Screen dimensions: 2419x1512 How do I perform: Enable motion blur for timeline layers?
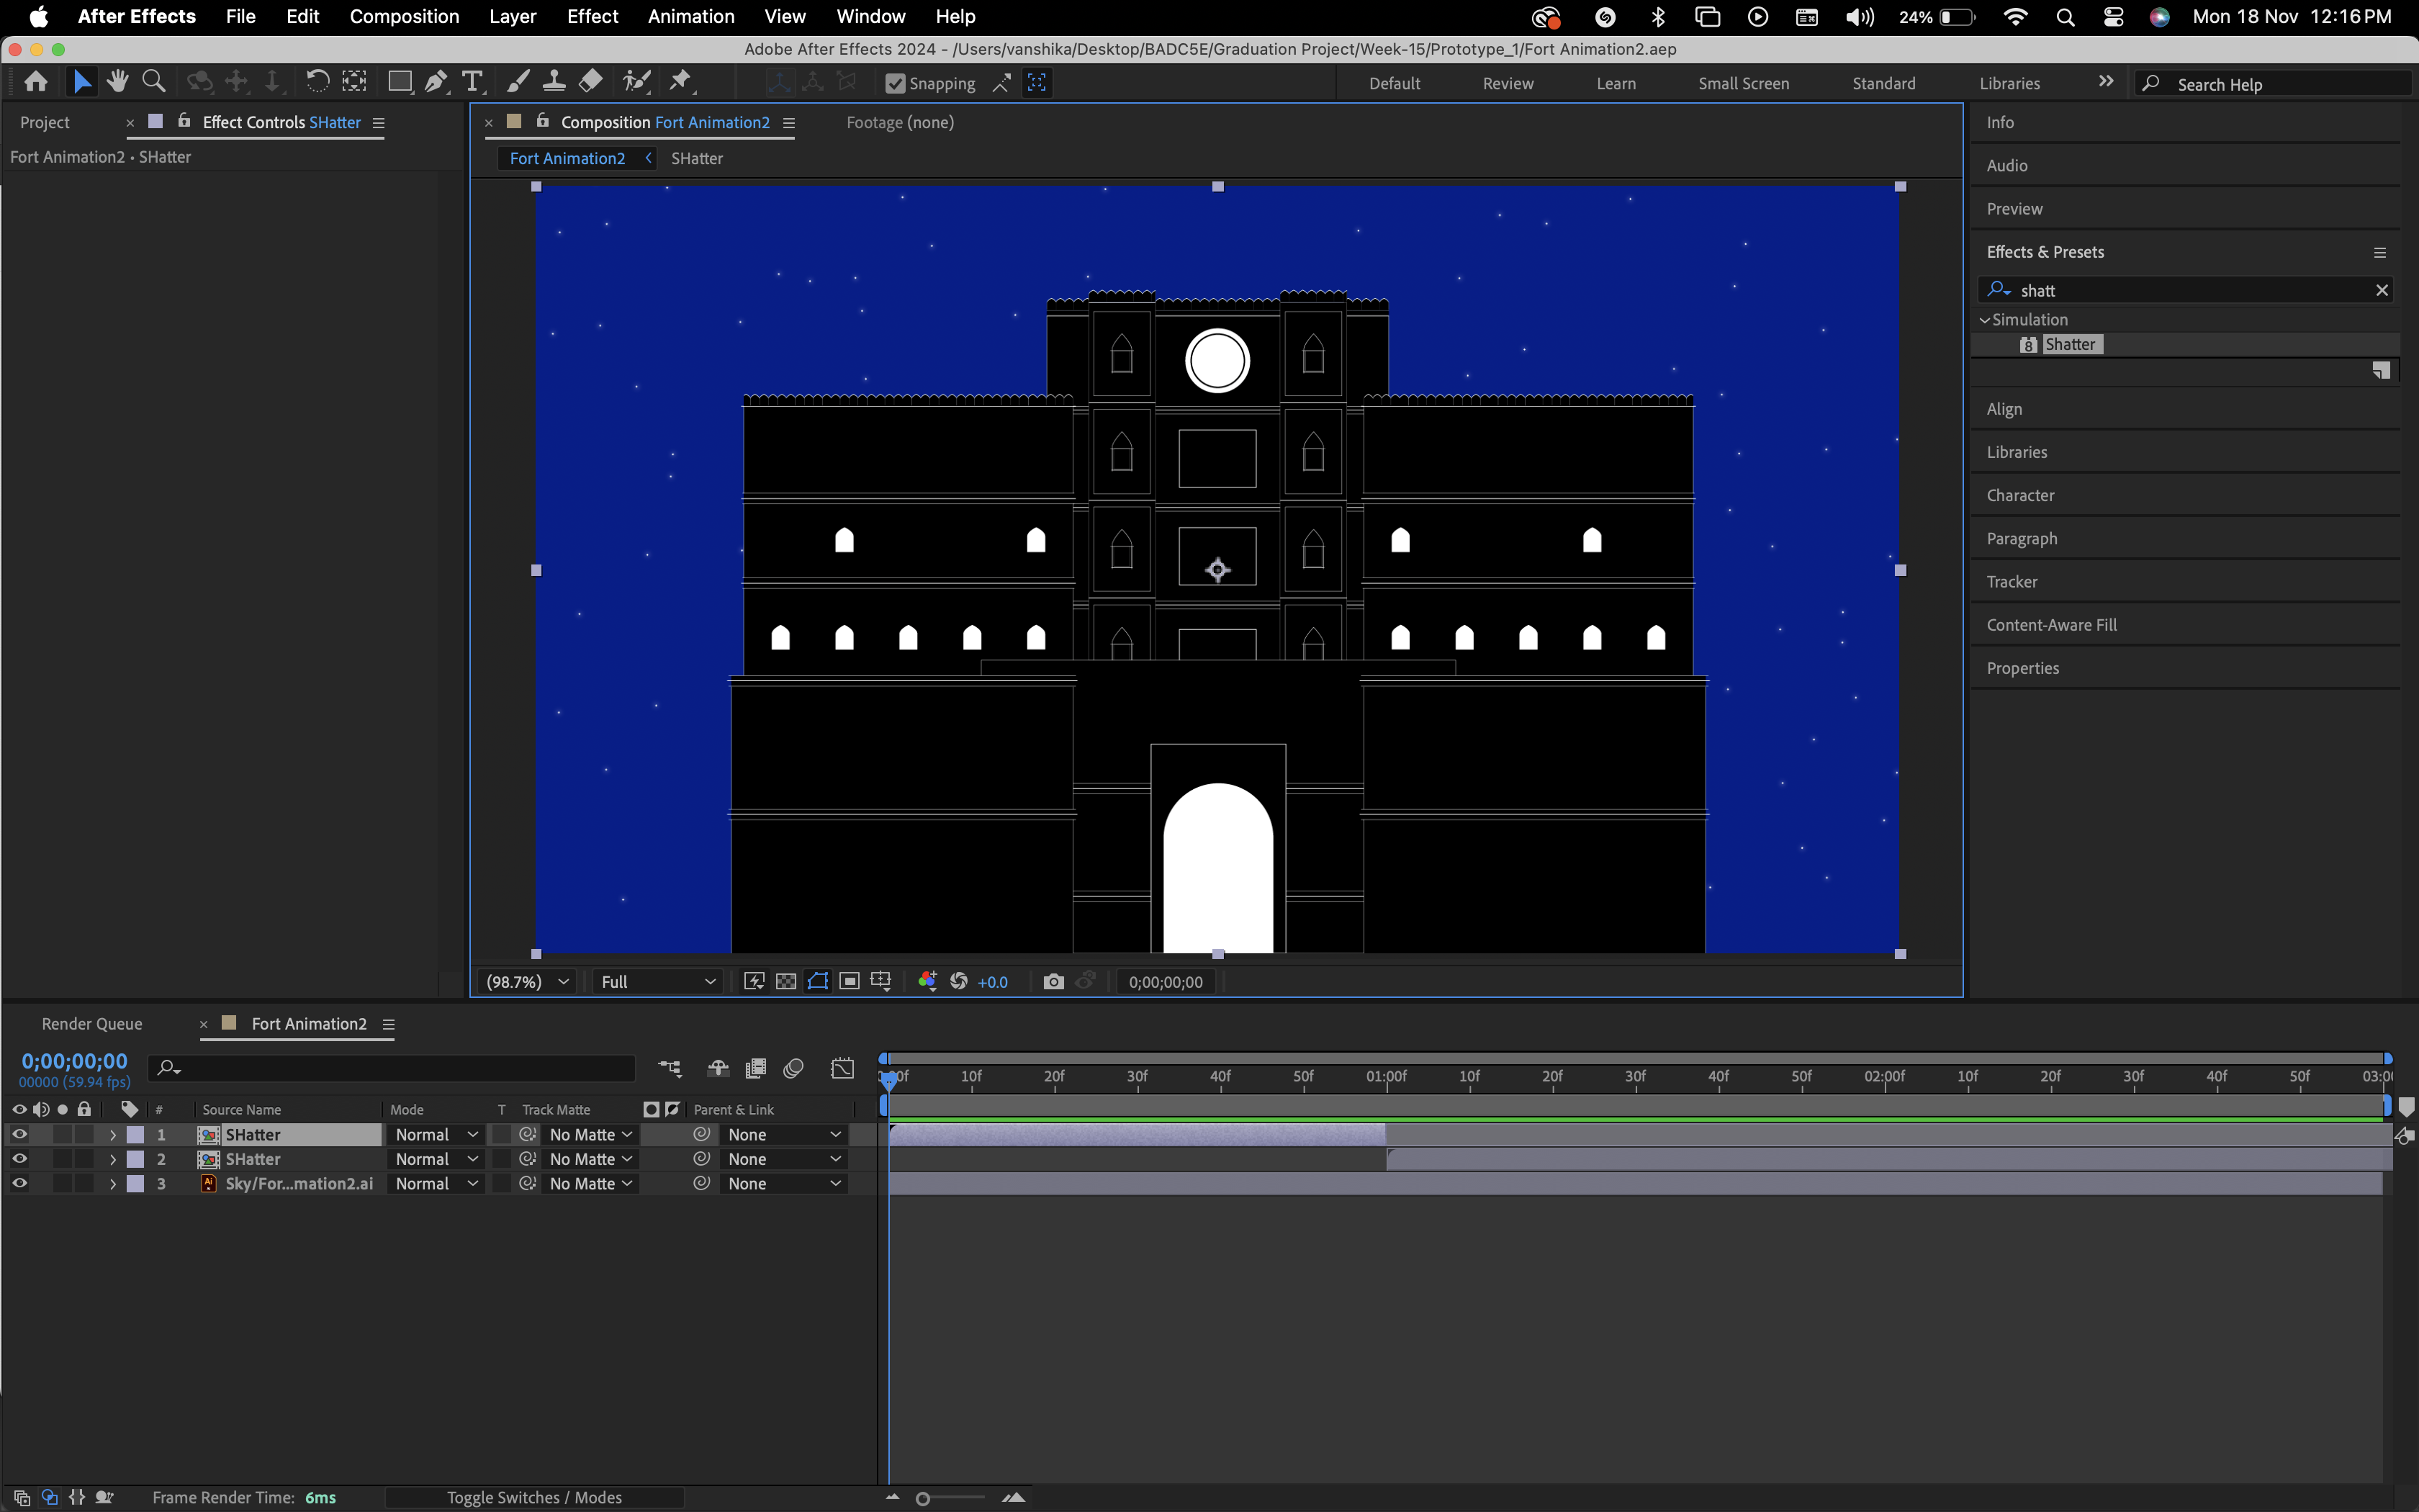pos(793,1068)
